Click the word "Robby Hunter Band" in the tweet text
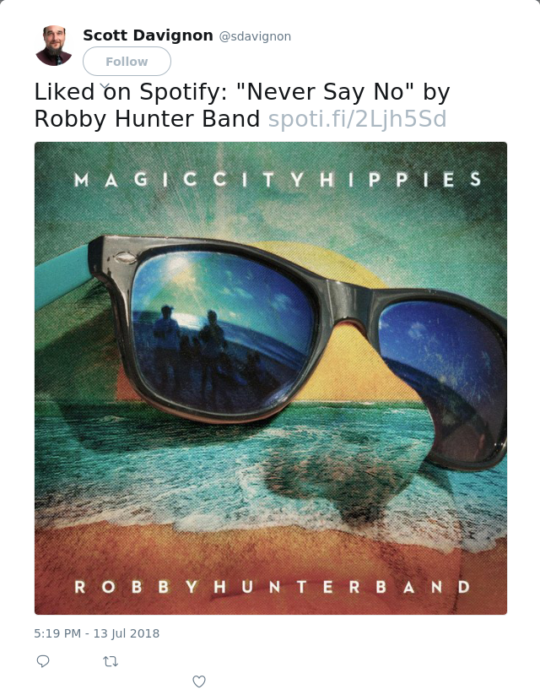Screen dimensions: 540x695 [x=147, y=119]
